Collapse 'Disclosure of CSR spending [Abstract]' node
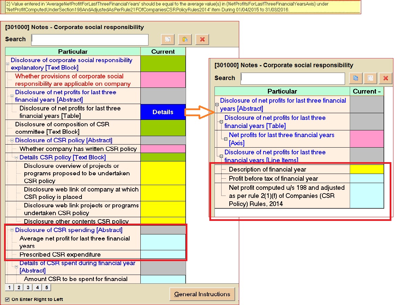Screen dimensions: 412x305 pos(12,230)
